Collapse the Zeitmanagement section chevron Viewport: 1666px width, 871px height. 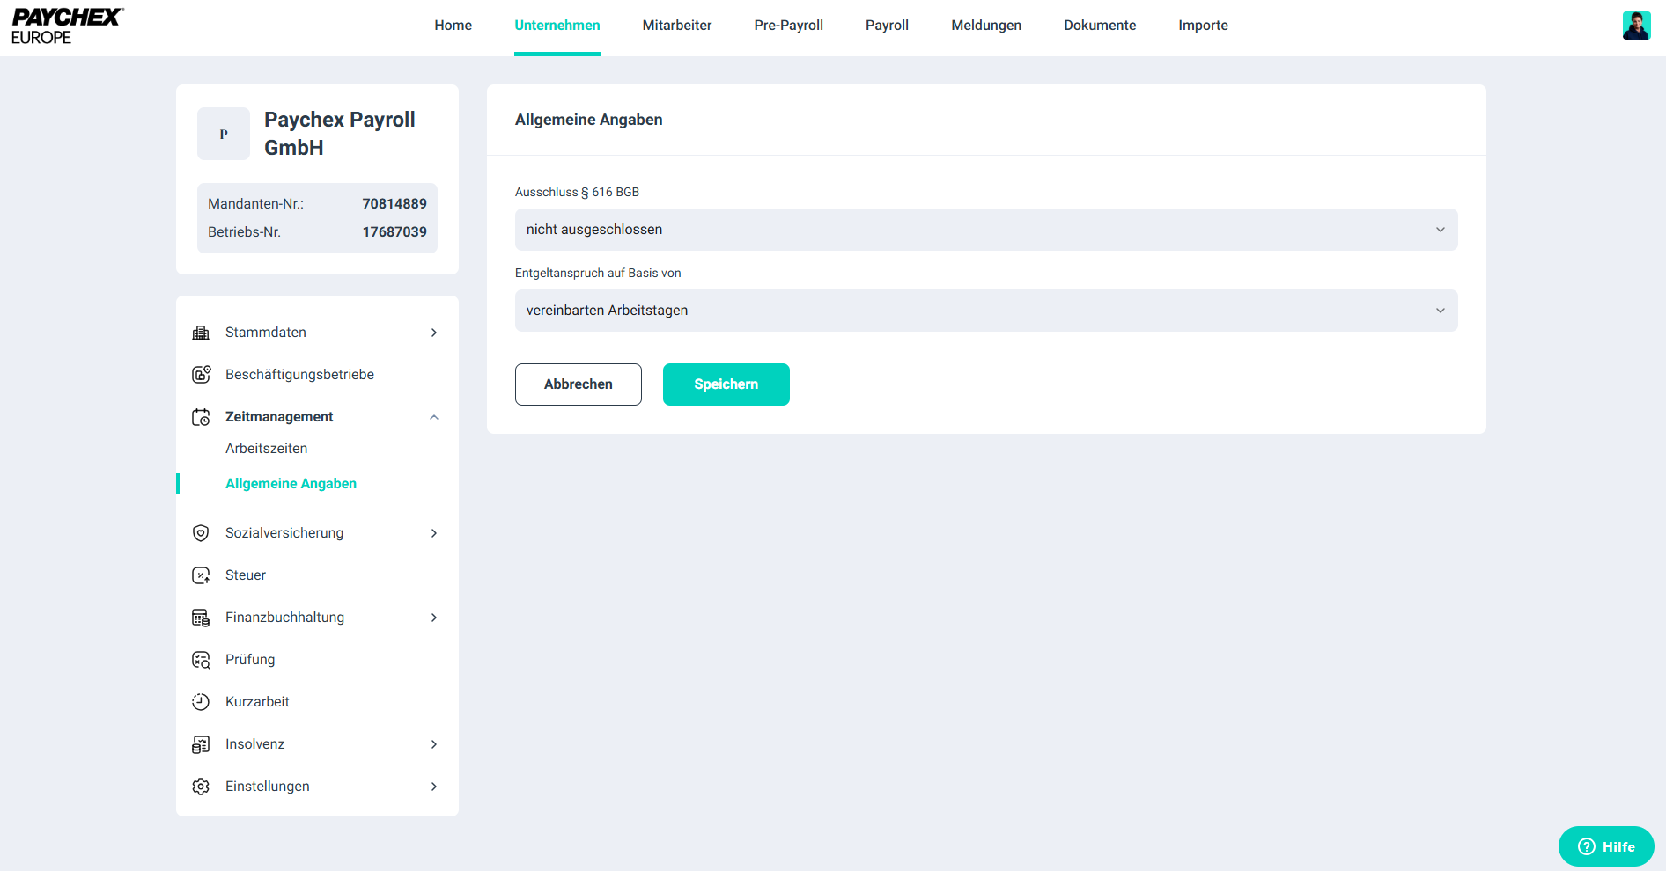click(x=434, y=417)
